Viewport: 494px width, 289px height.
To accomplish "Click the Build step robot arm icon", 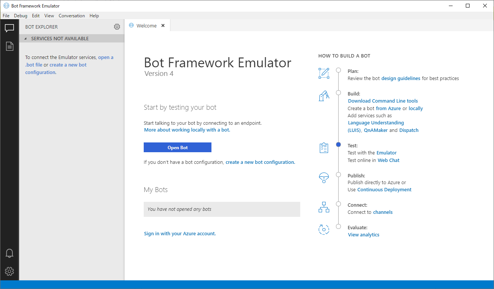I will pyautogui.click(x=324, y=96).
